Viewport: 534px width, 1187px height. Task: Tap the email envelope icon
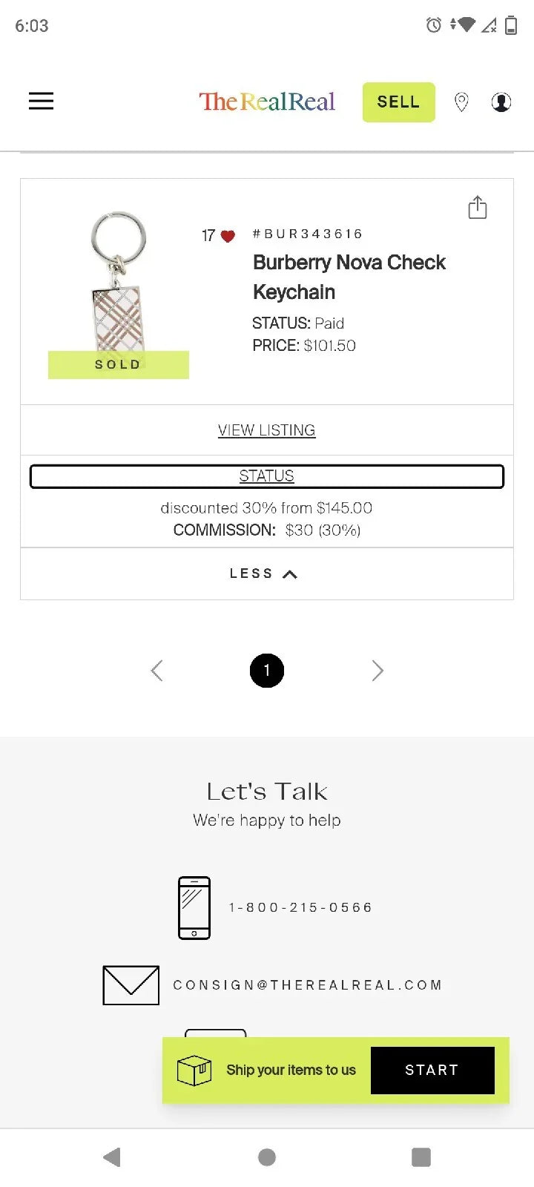coord(131,985)
